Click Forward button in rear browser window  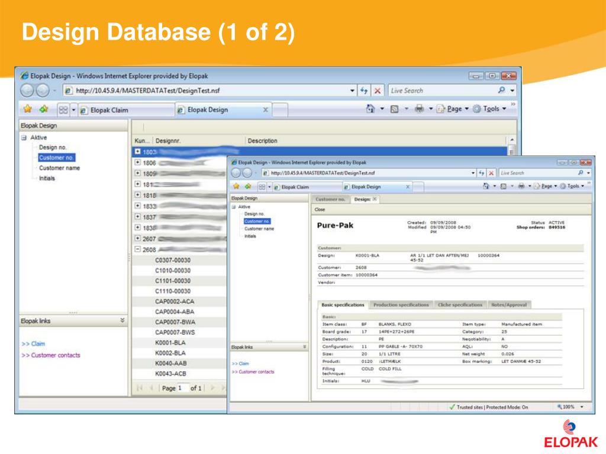pos(43,90)
